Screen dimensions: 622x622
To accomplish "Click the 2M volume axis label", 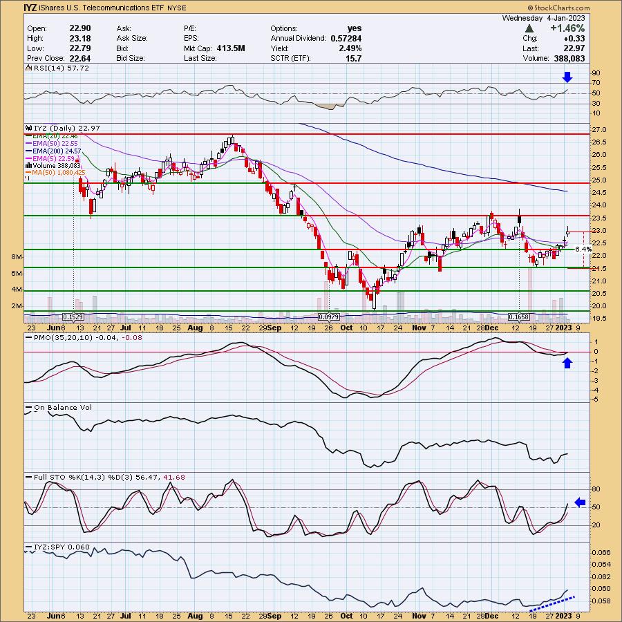I will pyautogui.click(x=17, y=306).
